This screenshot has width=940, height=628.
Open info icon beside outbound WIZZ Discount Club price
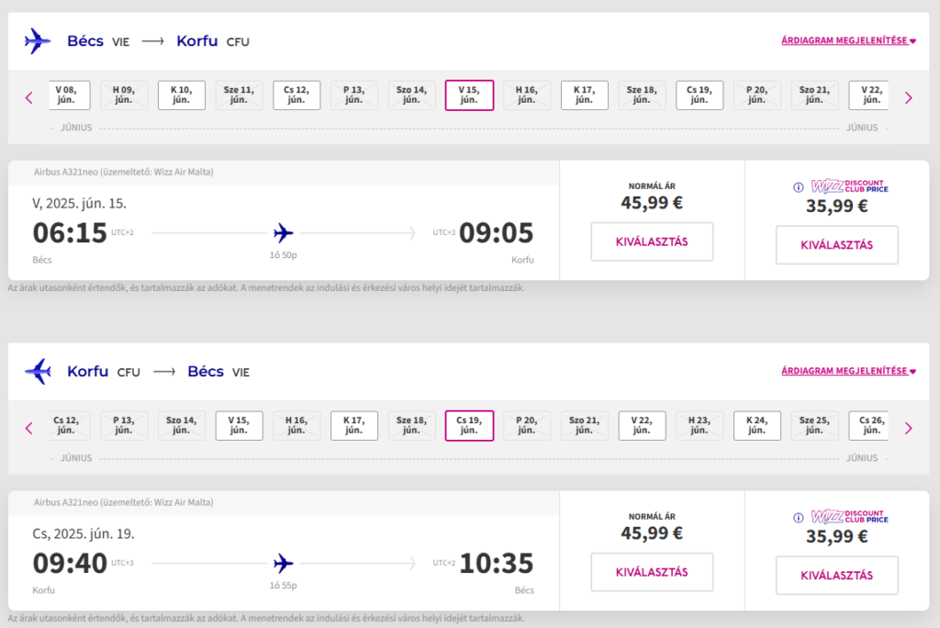798,187
